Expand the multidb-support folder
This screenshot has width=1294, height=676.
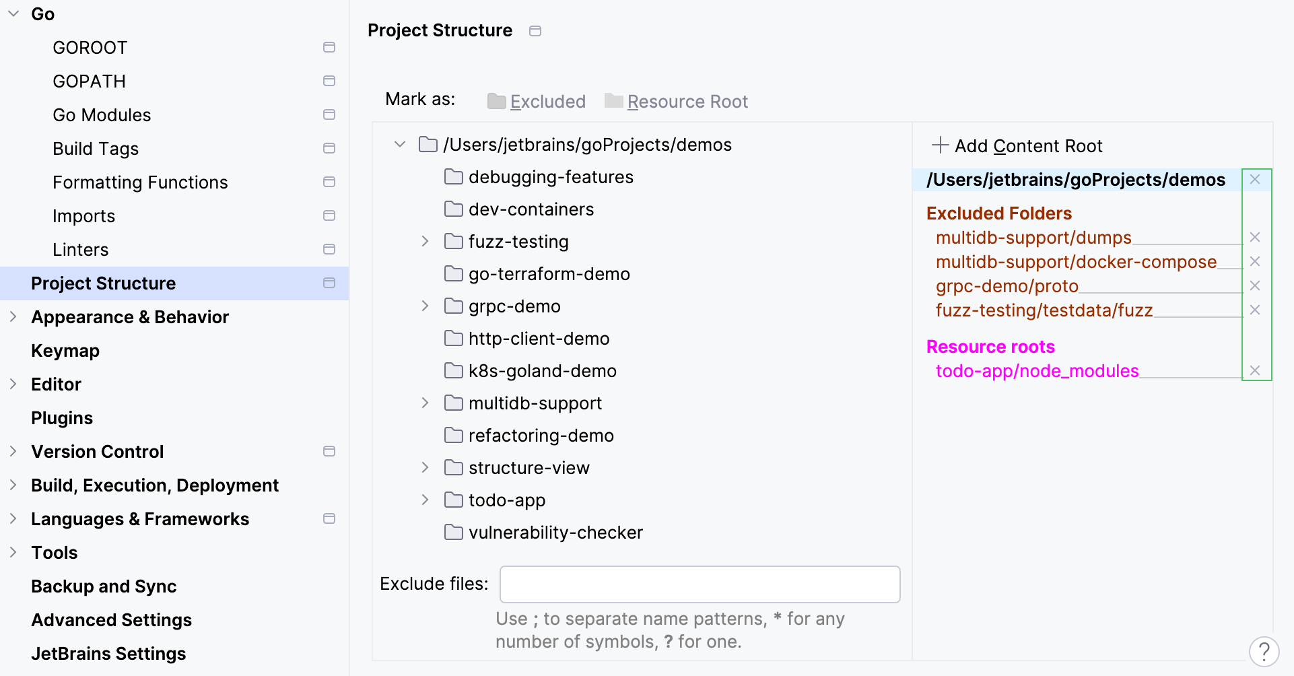[425, 403]
